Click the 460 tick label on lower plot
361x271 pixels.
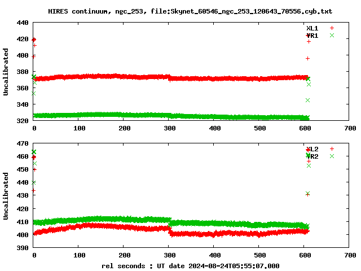click(23, 156)
